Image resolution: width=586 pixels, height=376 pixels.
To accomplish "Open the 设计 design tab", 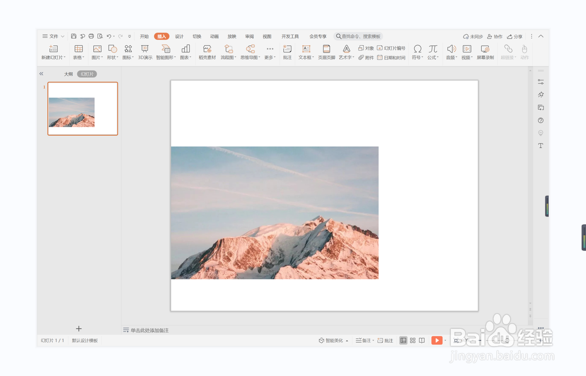I will coord(179,36).
